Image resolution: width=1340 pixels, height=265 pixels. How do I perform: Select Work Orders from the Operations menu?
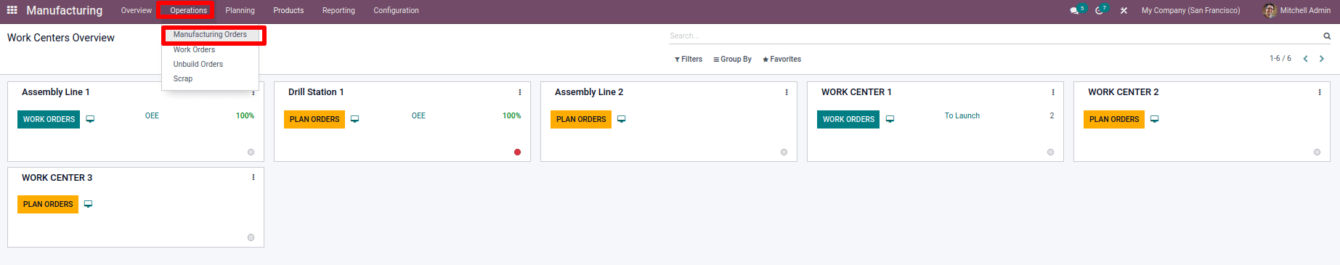[x=194, y=49]
